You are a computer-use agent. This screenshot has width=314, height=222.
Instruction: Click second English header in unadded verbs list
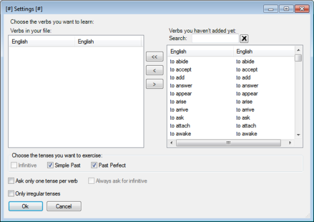(264, 52)
